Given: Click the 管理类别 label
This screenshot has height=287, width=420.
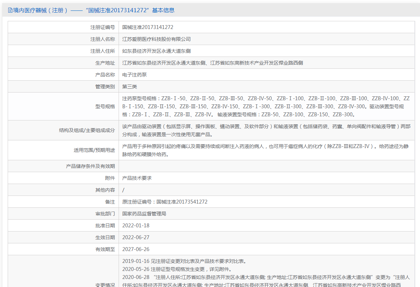Looking at the screenshot, I should click(x=105, y=87).
